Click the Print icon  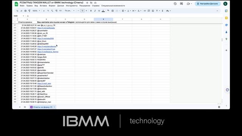point(25,11)
